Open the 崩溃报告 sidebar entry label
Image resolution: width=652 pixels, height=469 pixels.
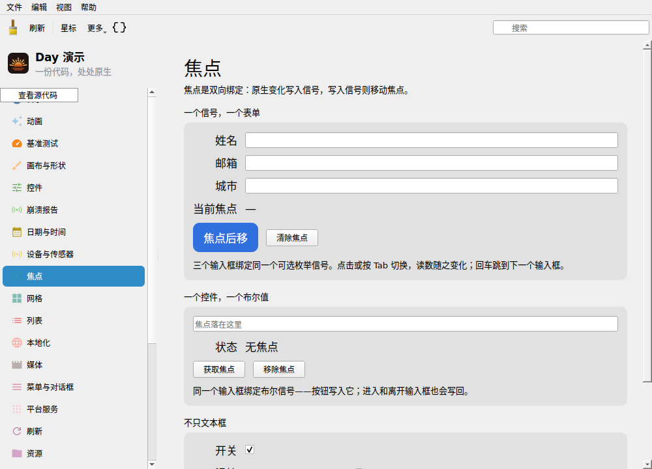(x=42, y=210)
